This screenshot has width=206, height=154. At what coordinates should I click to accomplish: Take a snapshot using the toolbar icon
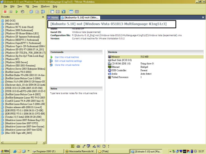(x=31, y=12)
